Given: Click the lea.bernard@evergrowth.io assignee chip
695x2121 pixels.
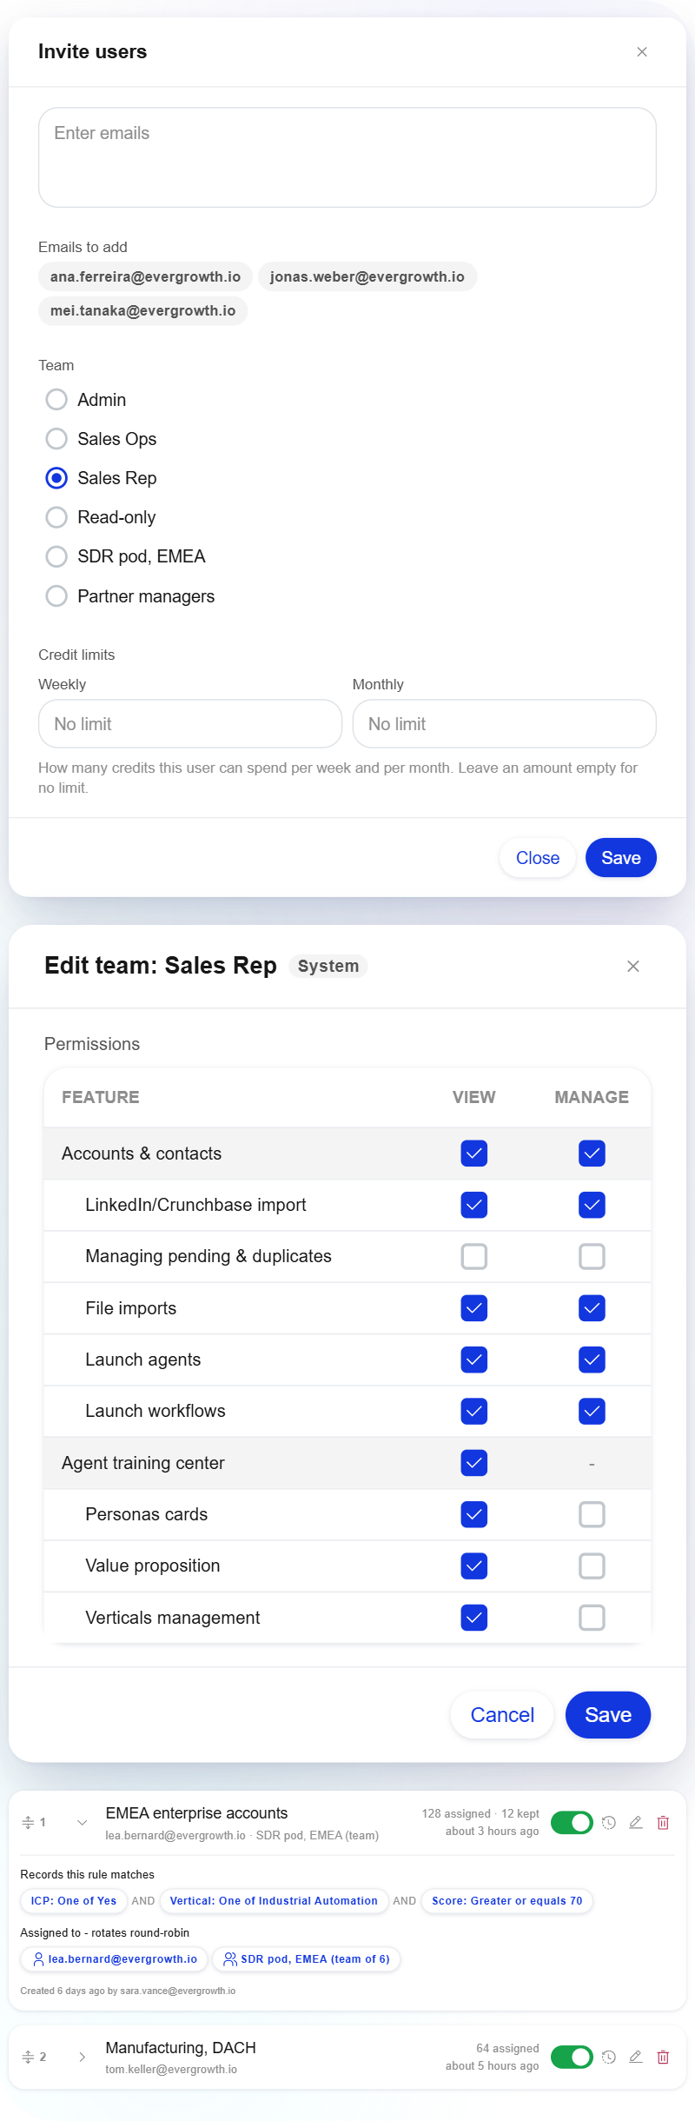Looking at the screenshot, I should click(x=114, y=1958).
